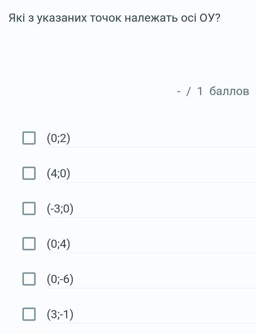Image resolution: width=256 pixels, height=334 pixels.
Task: Click the number 1 in the score
Action: coord(200,91)
